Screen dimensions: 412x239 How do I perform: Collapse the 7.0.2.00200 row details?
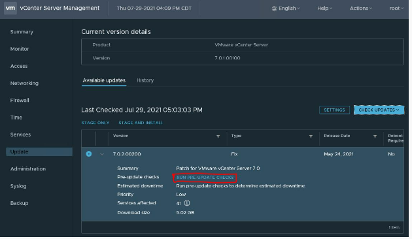tap(102, 154)
